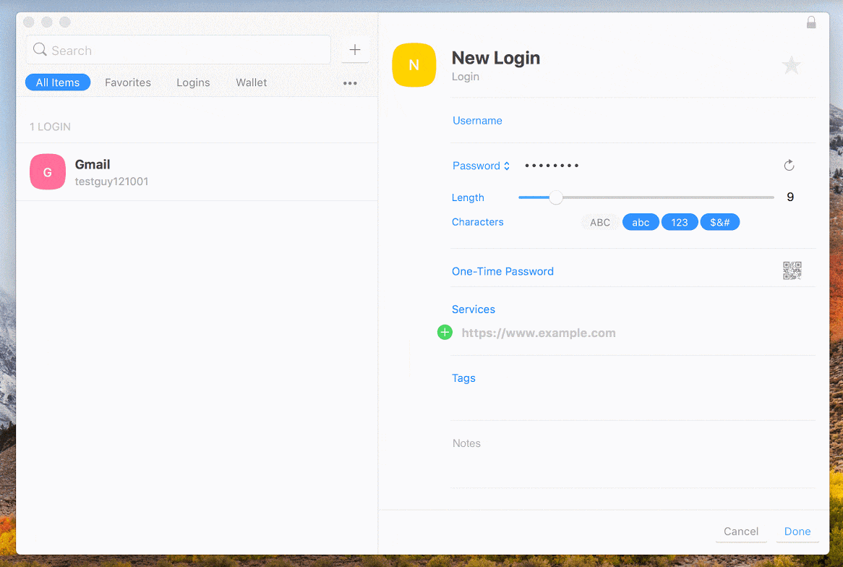843x567 pixels.
Task: Click the search magnifier icon
Action: [40, 50]
